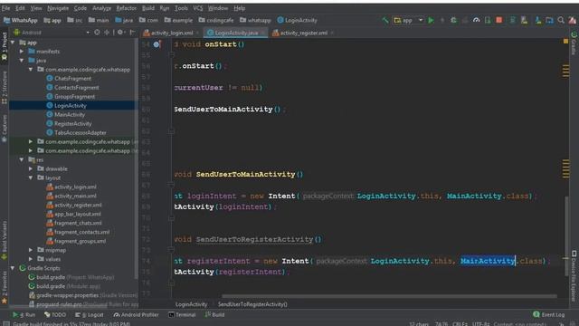579x326 pixels.
Task: Open the Favorites side tab
Action: pyautogui.click(x=5, y=287)
